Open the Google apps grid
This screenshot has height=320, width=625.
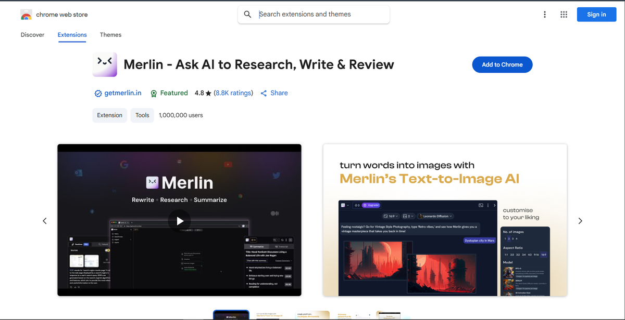[564, 15]
